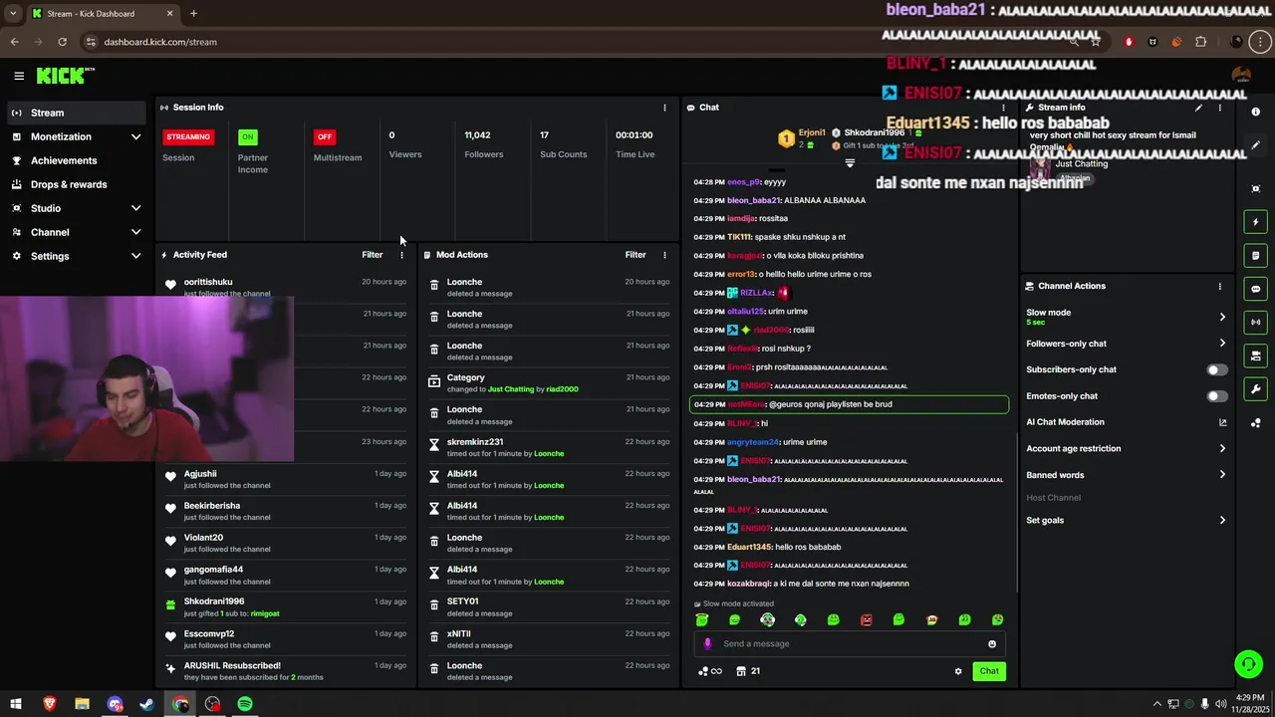This screenshot has height=717, width=1275.
Task: Open Spotify from the taskbar
Action: pos(245,704)
